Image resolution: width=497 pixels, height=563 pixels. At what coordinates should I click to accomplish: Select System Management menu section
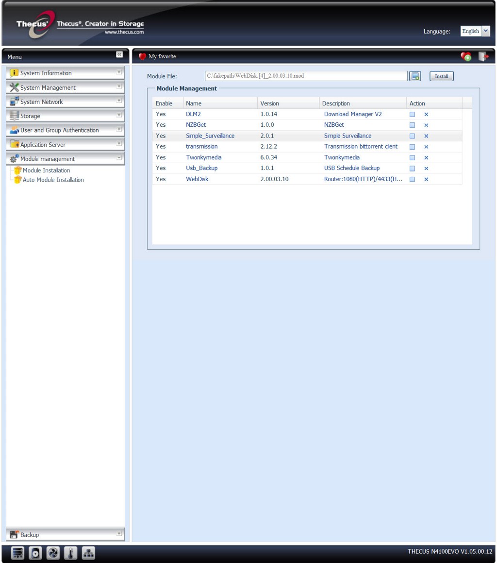point(65,87)
